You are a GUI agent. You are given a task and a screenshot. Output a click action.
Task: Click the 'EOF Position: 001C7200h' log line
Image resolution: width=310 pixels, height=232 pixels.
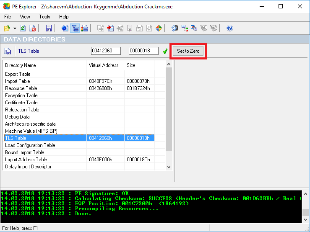click(x=95, y=204)
